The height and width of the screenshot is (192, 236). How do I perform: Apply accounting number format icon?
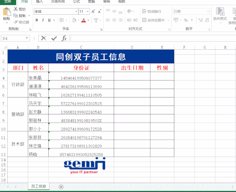(176, 20)
